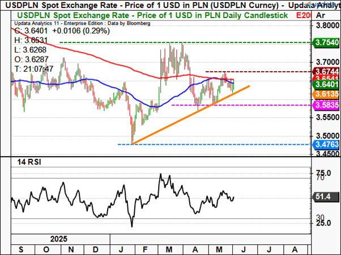Viewport: 341px width, 255px height.
Task: Select the green 3.6401 last price tag
Action: click(326, 84)
